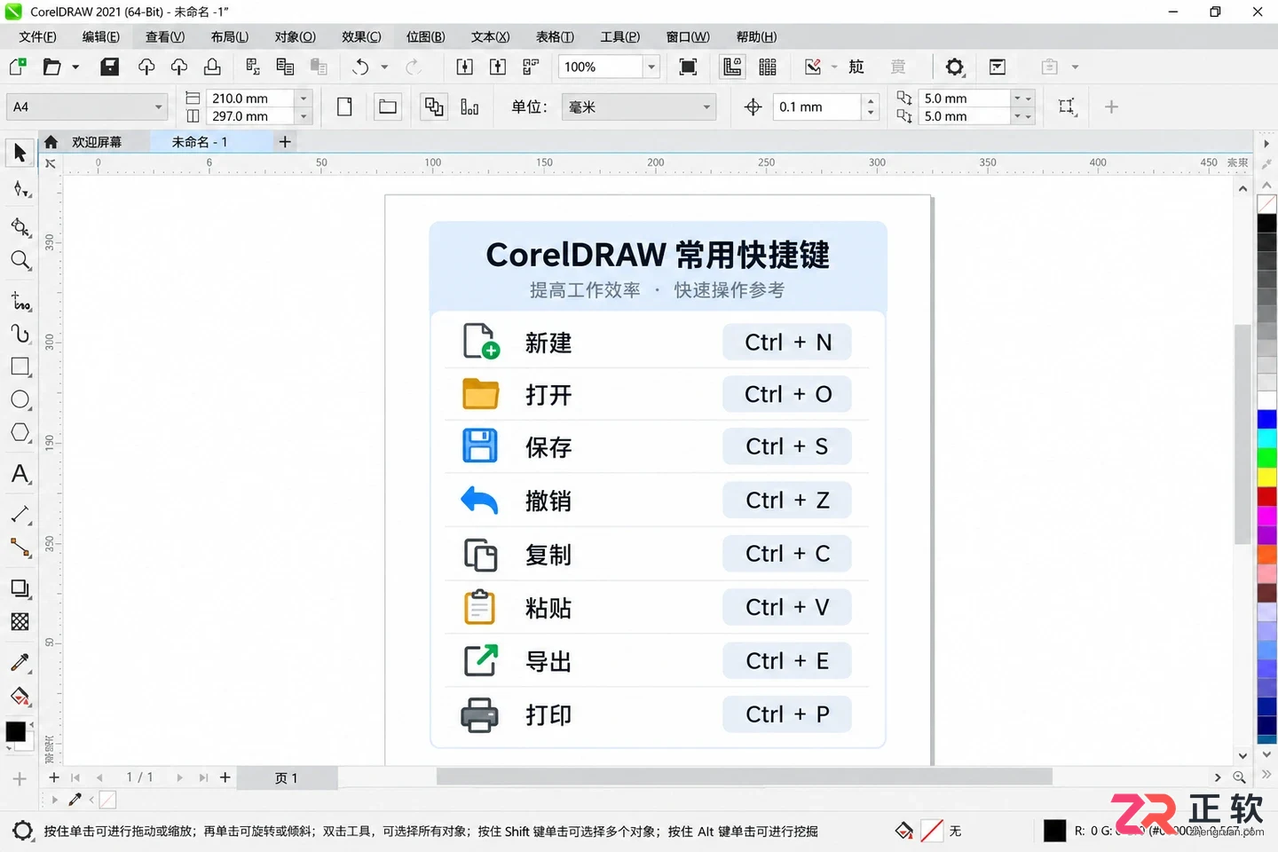
Task: Add a new document tab
Action: (x=285, y=142)
